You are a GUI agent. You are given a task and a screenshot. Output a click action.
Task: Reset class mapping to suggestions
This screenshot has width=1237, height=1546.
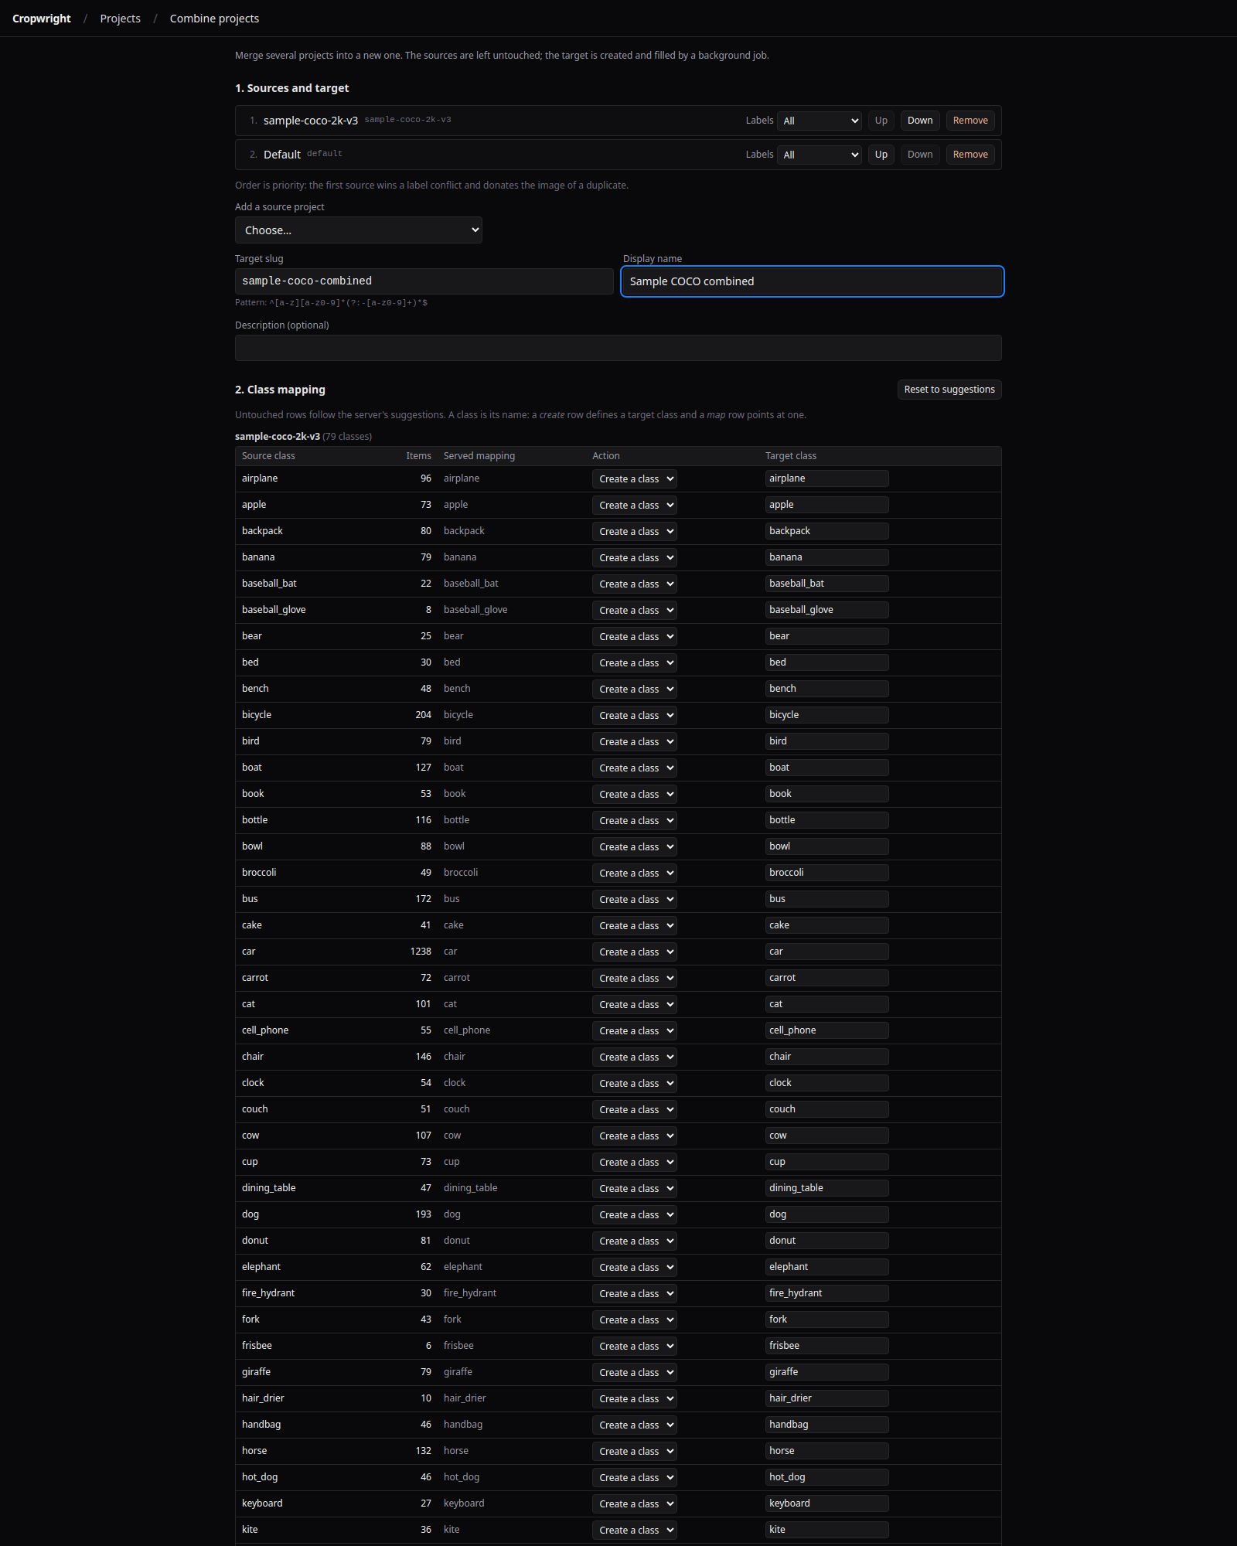(x=949, y=390)
